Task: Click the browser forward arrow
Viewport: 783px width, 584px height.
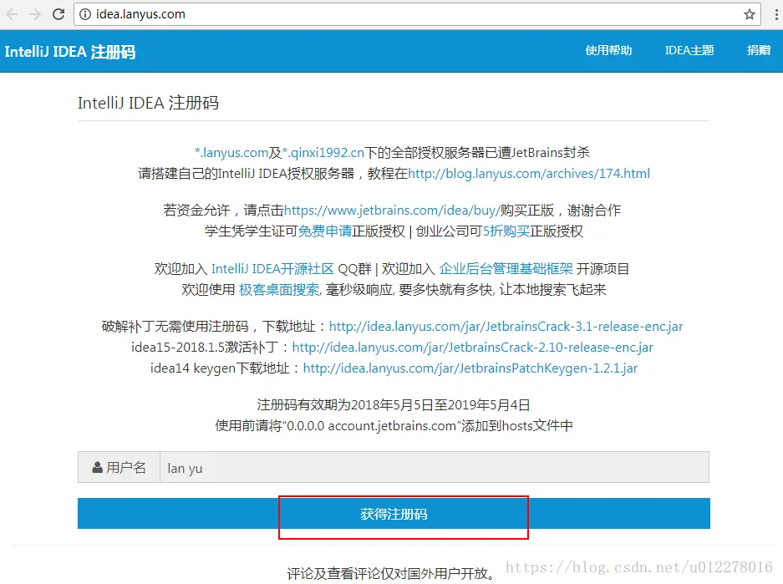Action: [x=35, y=14]
